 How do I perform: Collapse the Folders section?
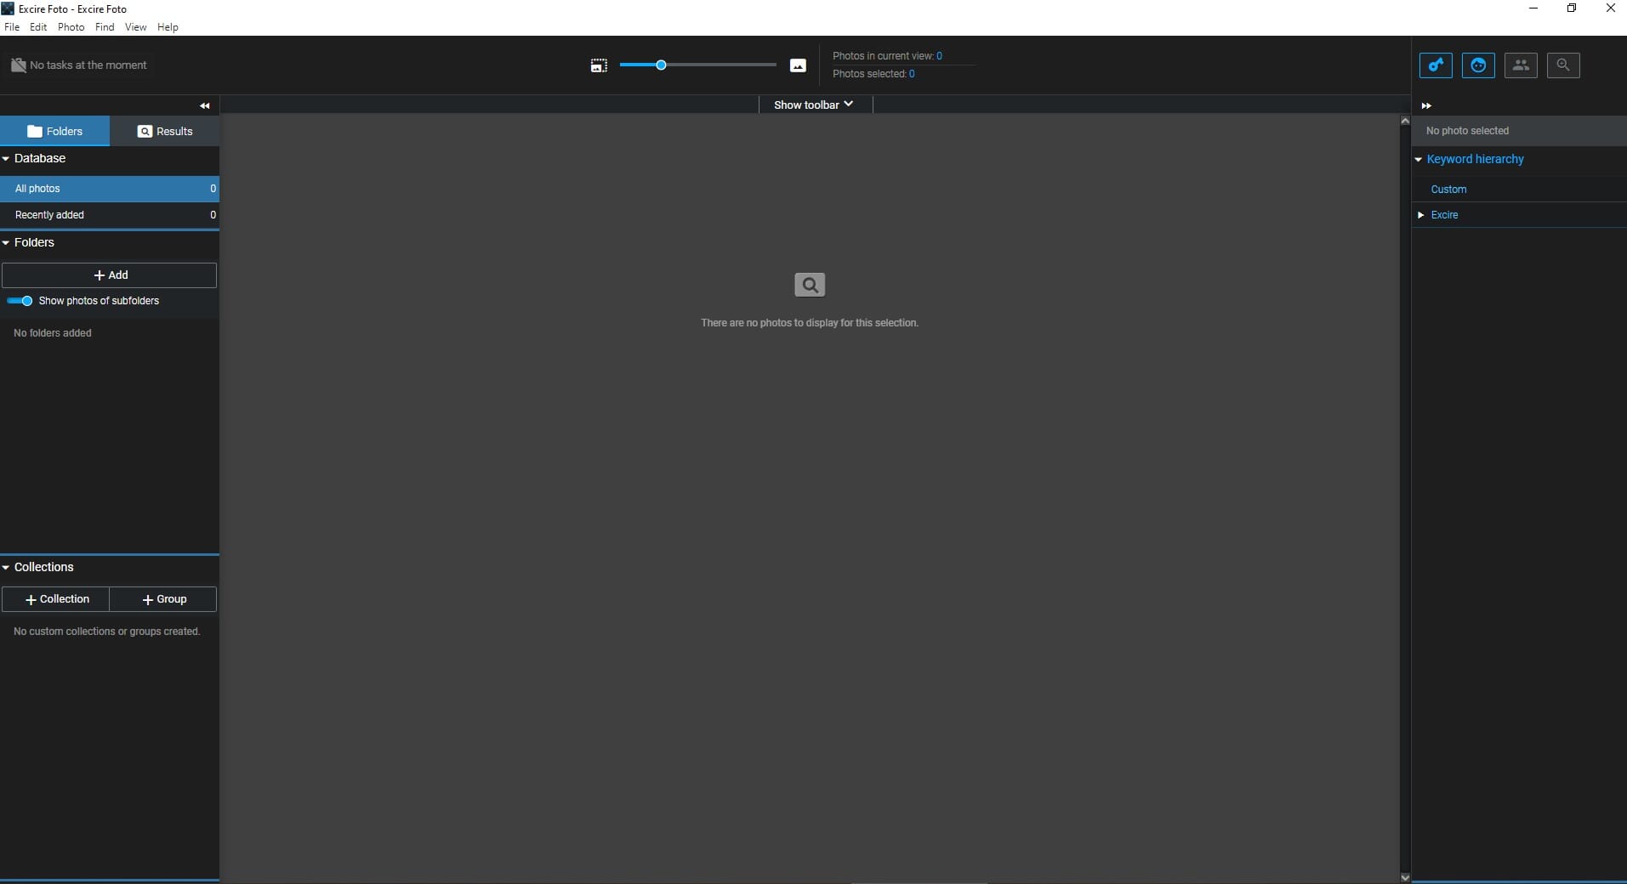point(6,243)
